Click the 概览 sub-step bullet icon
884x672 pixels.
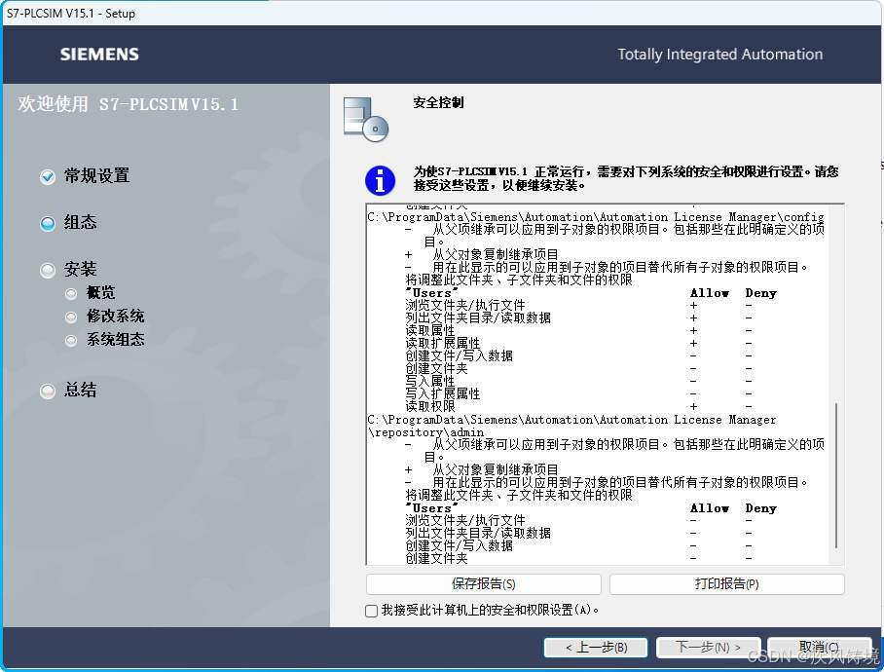[71, 294]
